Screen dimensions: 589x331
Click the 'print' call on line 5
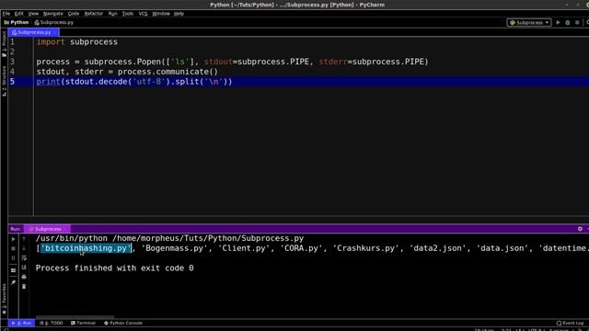click(x=49, y=82)
